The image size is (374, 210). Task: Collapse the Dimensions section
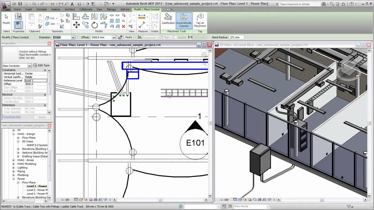coord(45,105)
